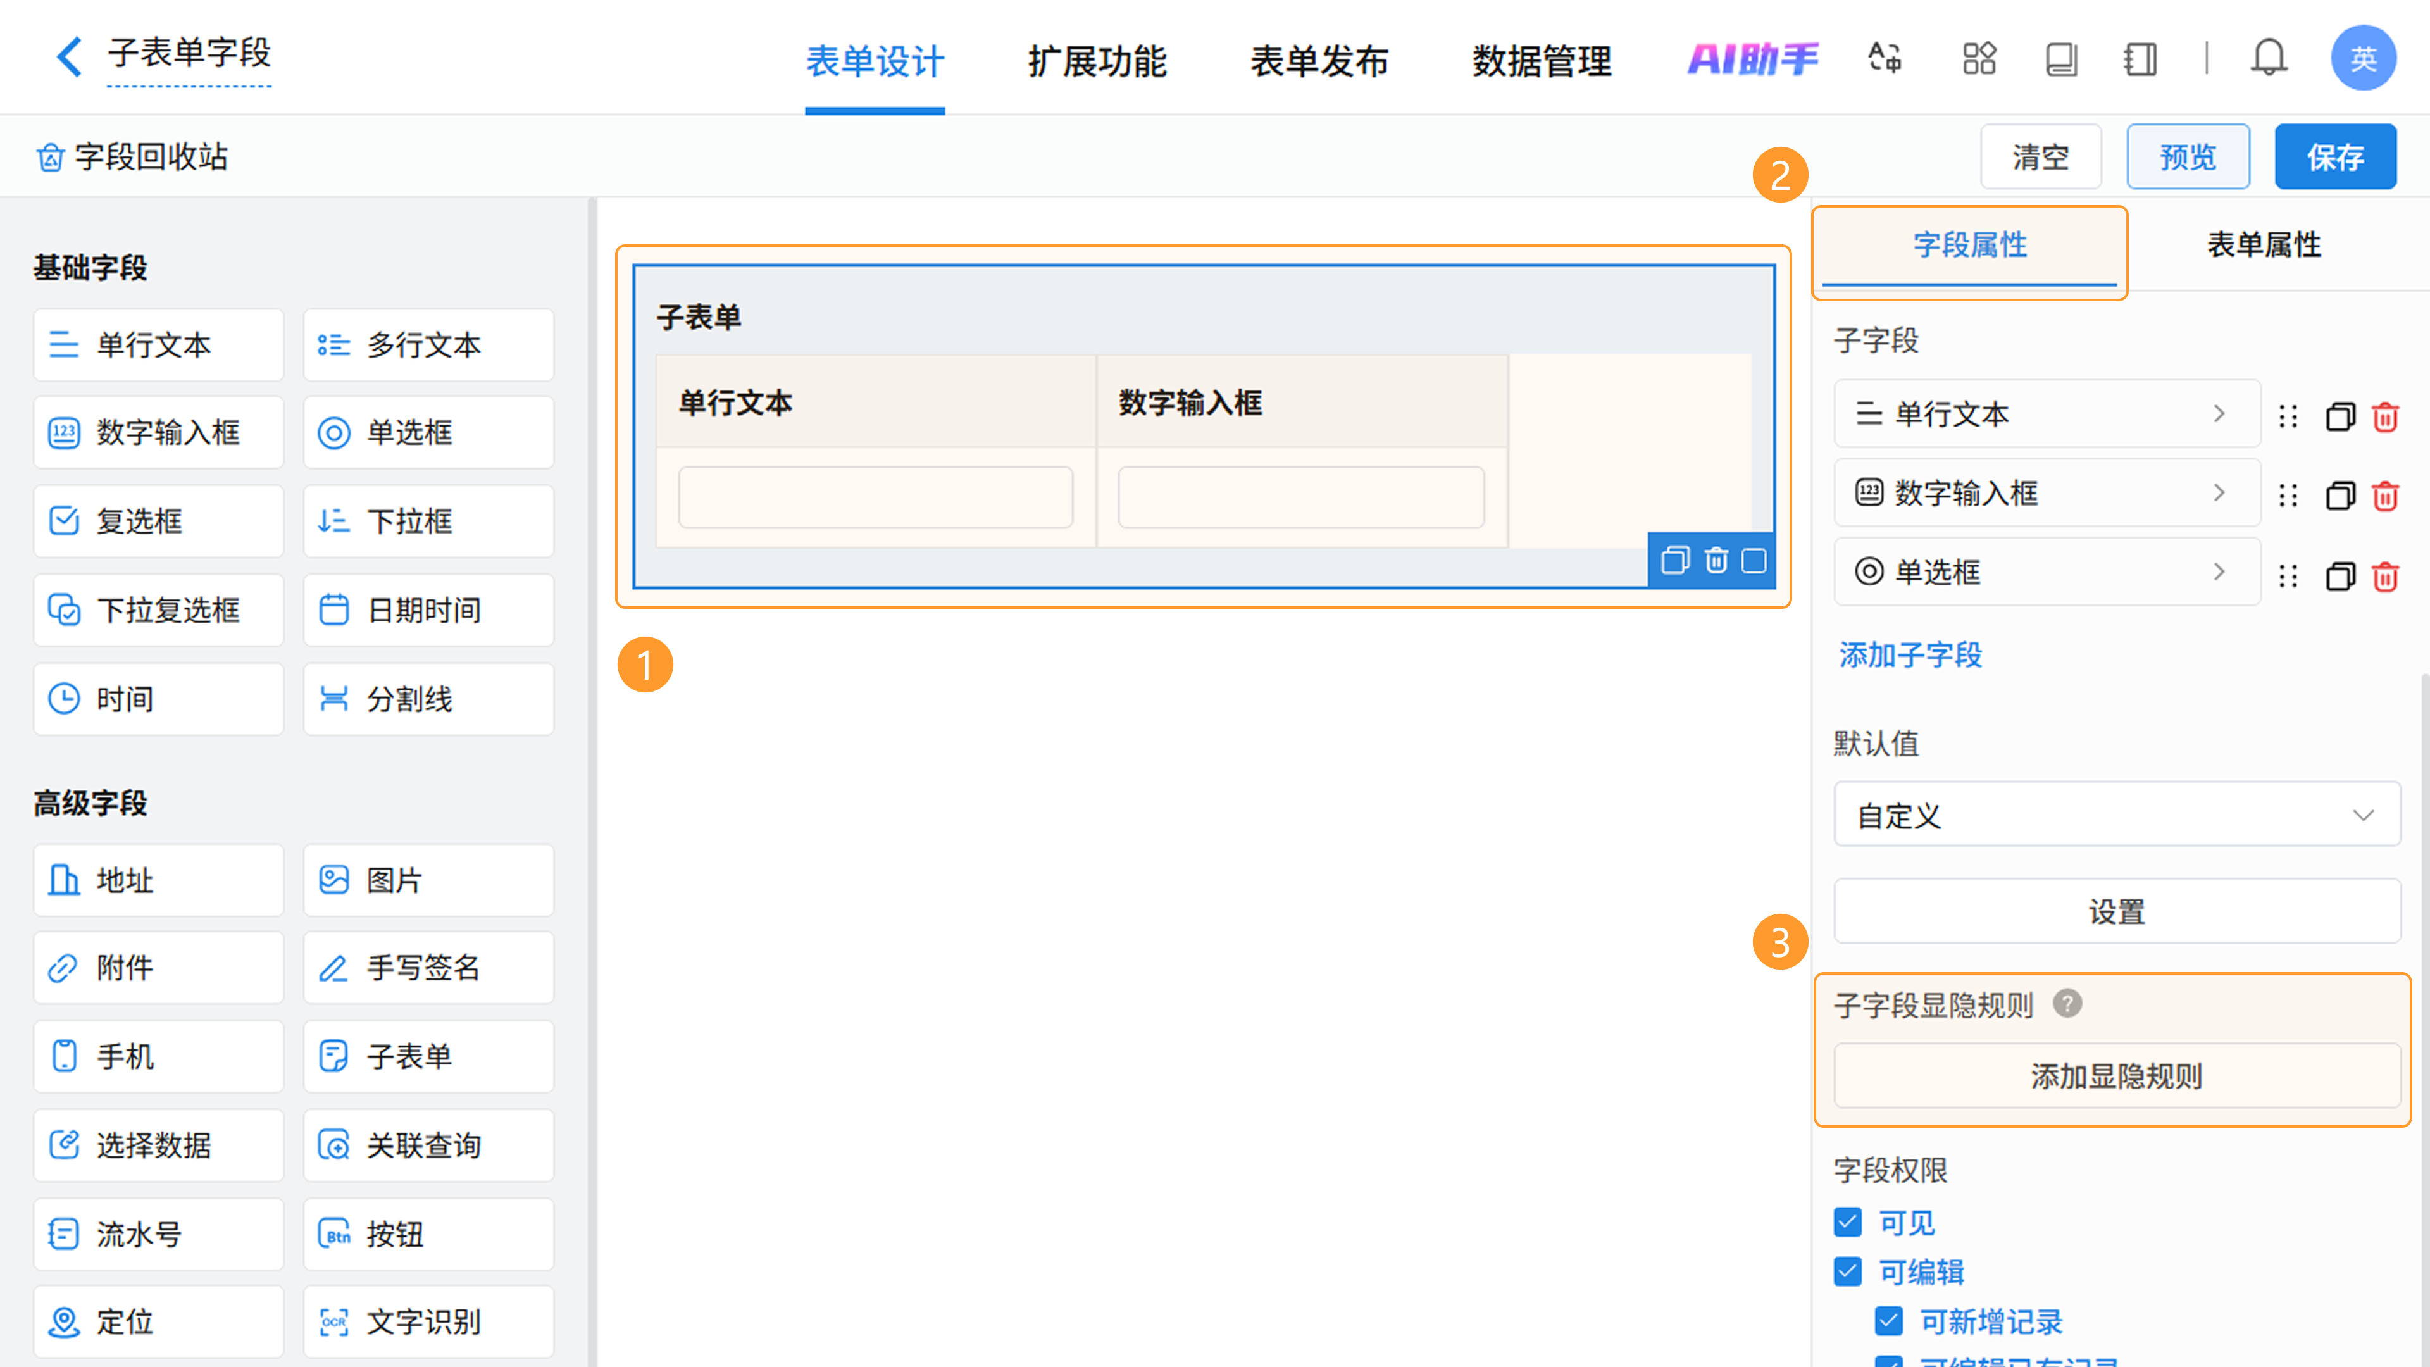
Task: Click the 单行文本 drag handle
Action: (2288, 416)
